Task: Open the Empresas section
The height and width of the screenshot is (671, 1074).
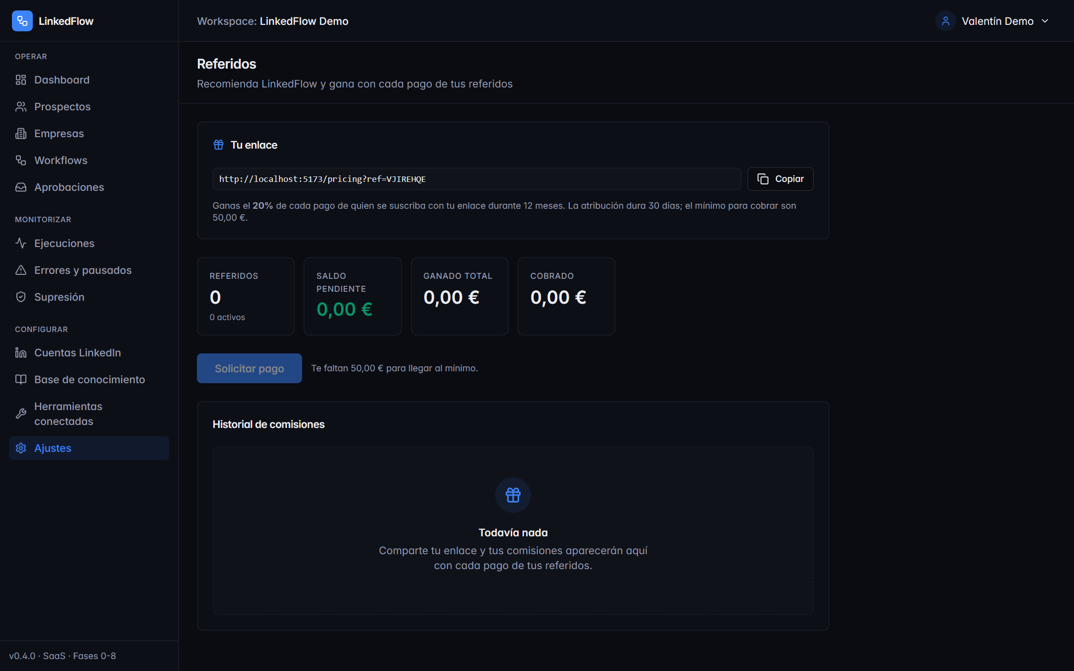Action: tap(89, 134)
